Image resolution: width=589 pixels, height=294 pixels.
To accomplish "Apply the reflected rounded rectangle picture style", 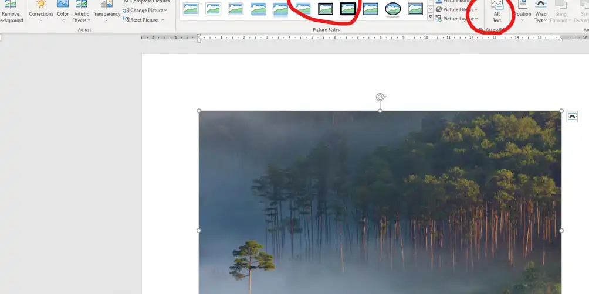I will click(x=280, y=9).
